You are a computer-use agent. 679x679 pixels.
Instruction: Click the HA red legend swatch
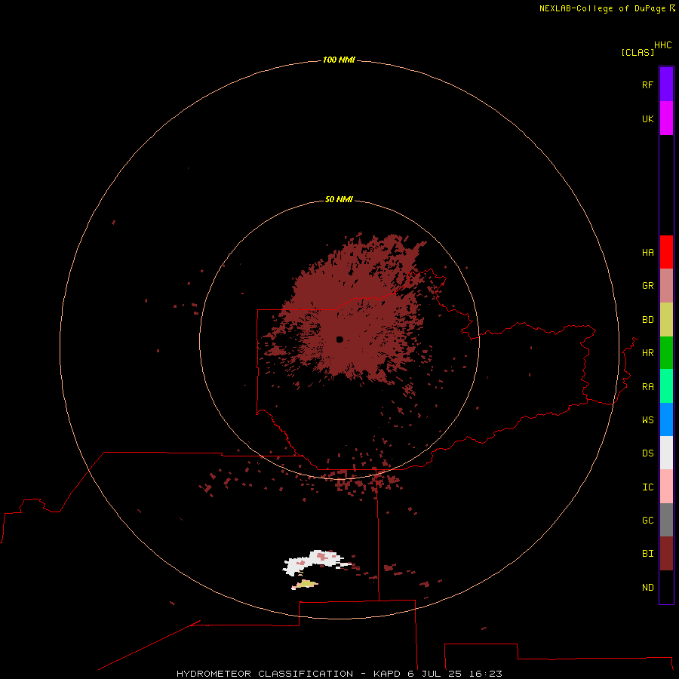point(666,252)
